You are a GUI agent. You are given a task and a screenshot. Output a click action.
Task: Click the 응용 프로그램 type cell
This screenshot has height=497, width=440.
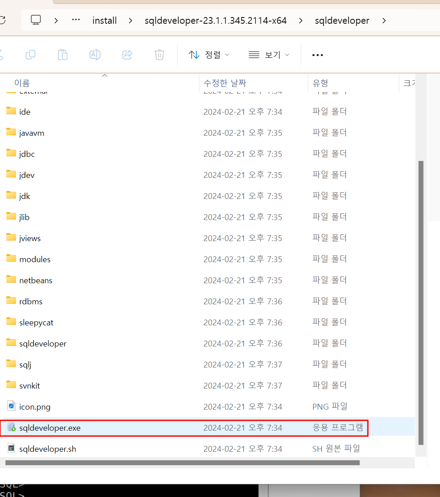[x=337, y=428]
